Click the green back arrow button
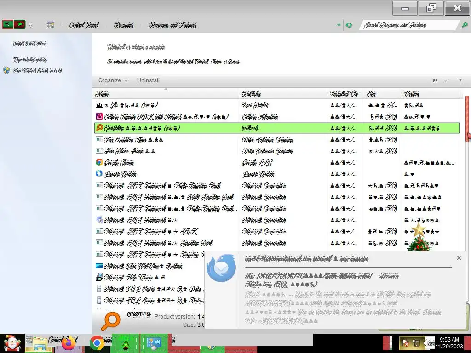The height and width of the screenshot is (353, 471). (x=7, y=25)
